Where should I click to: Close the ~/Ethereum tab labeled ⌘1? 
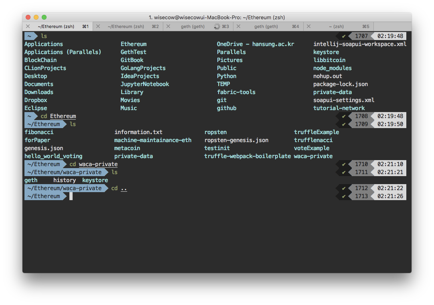28,26
